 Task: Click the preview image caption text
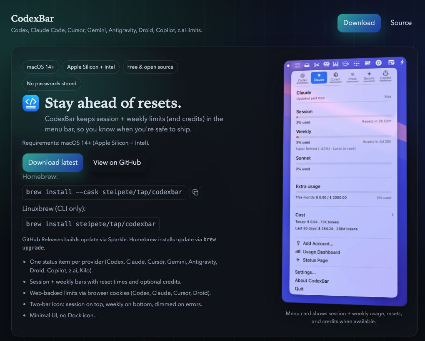pos(344,317)
